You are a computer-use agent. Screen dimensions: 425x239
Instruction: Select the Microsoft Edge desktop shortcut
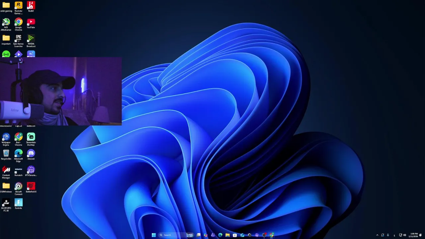(19, 156)
